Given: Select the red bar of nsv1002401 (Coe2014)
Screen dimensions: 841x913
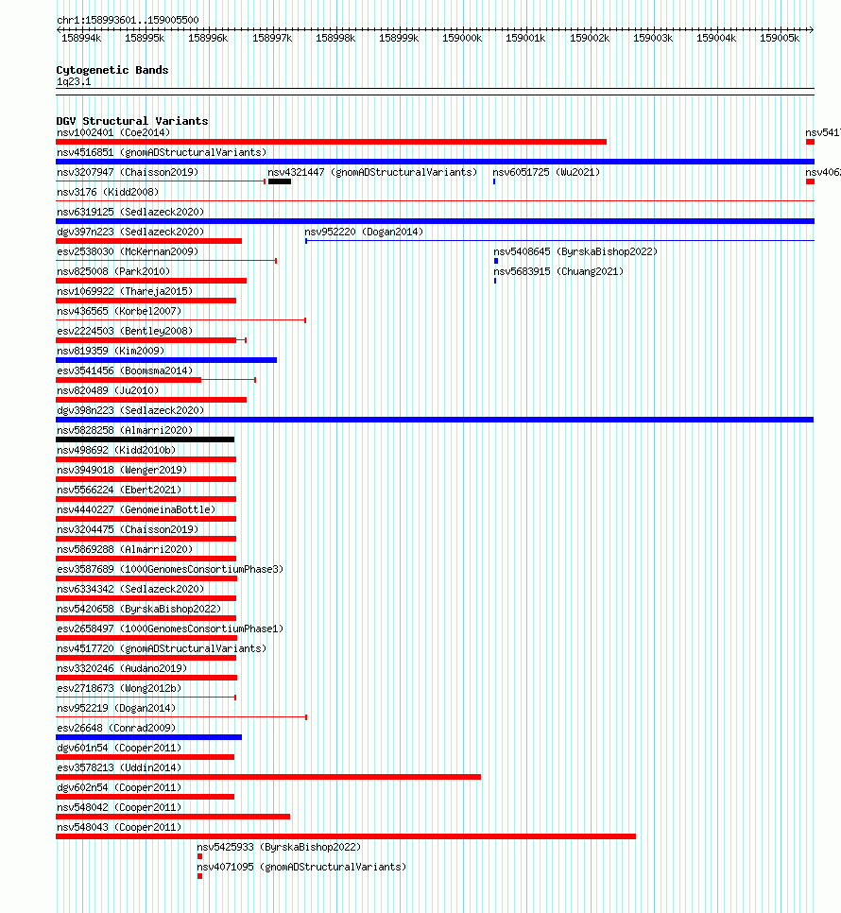Looking at the screenshot, I should [x=331, y=142].
